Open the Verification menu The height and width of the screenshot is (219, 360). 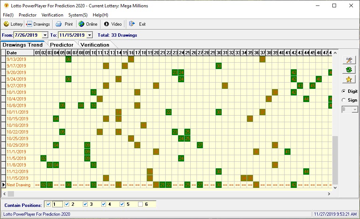coord(52,15)
